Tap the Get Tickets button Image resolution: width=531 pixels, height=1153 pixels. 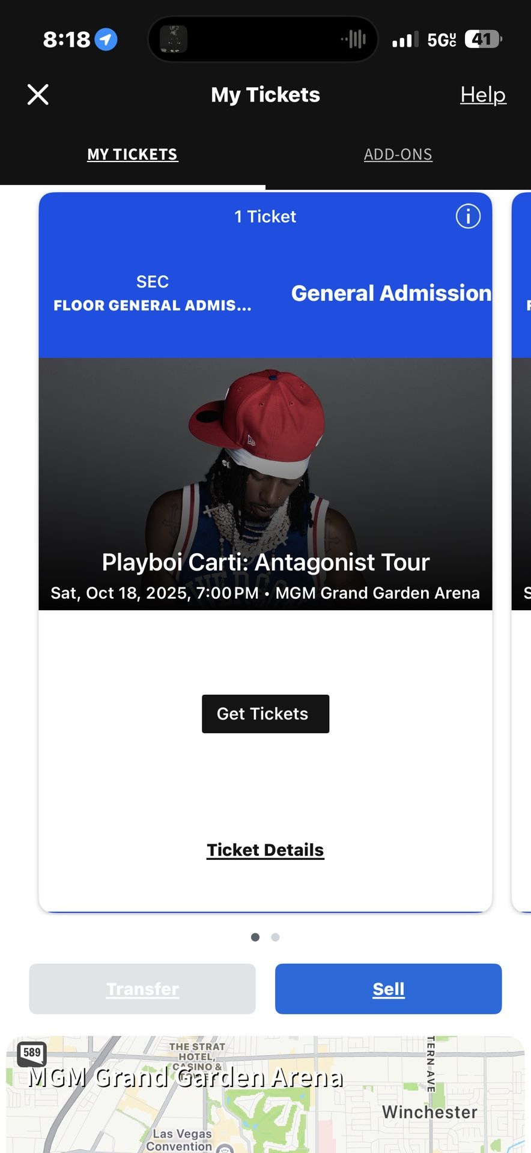point(265,714)
